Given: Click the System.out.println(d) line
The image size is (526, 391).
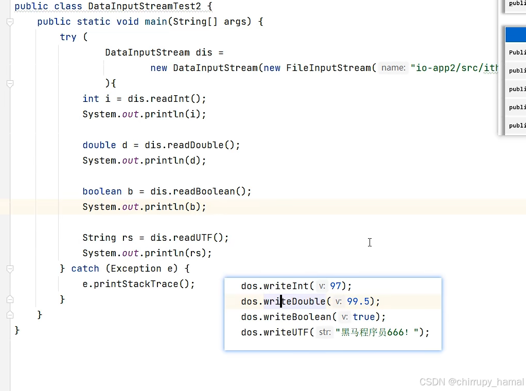Looking at the screenshot, I should pos(144,161).
